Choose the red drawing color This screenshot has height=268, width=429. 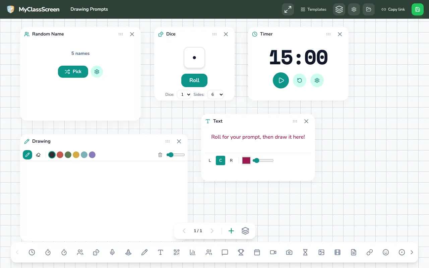(60, 155)
